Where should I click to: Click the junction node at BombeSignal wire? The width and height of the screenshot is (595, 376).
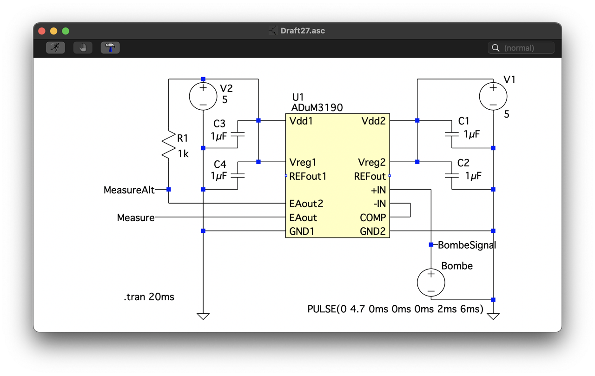click(x=431, y=244)
